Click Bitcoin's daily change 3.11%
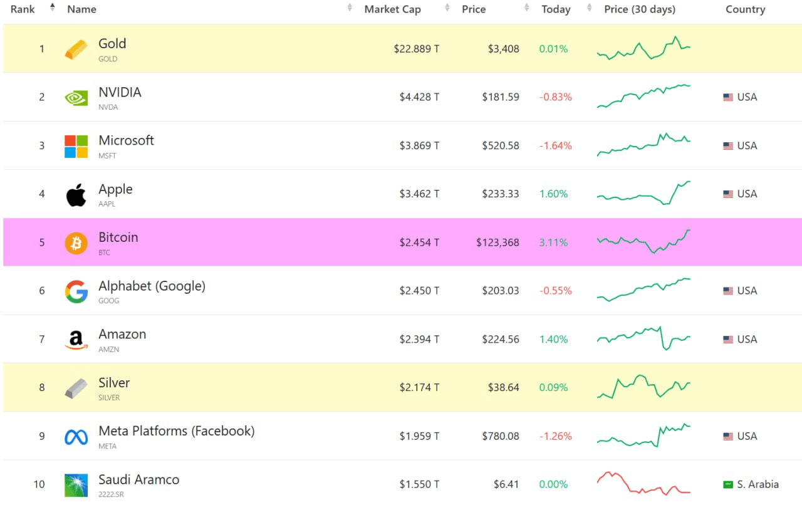802x505 pixels. coord(553,242)
